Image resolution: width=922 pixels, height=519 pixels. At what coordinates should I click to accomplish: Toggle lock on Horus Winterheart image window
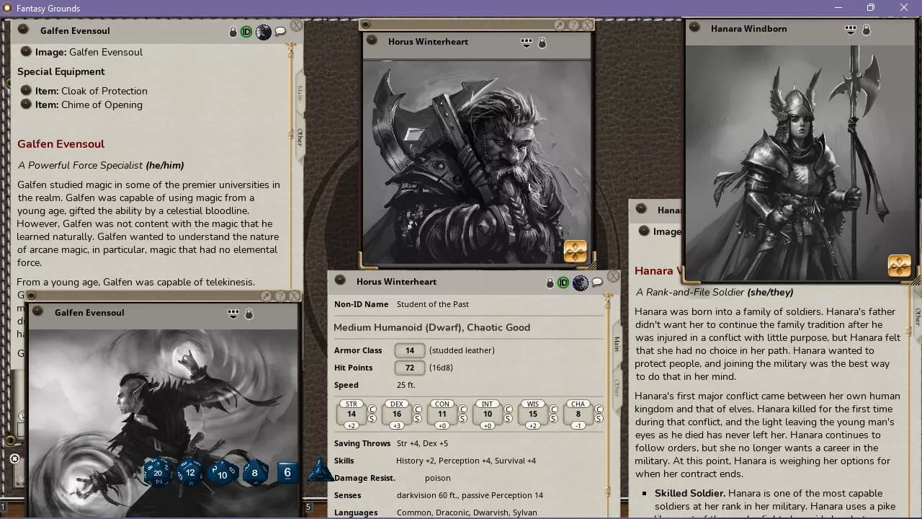tap(542, 43)
